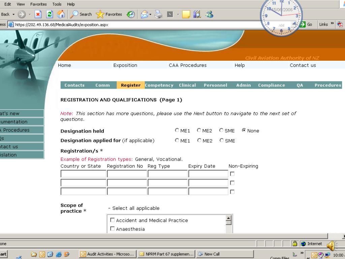The height and width of the screenshot is (259, 345).
Task: Switch to New Call taskbar window
Action: (x=225, y=254)
